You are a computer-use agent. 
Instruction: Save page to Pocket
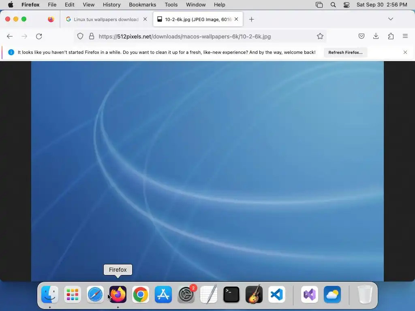point(361,36)
